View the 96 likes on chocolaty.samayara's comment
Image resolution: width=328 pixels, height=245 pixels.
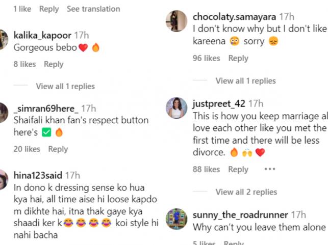[206, 59]
